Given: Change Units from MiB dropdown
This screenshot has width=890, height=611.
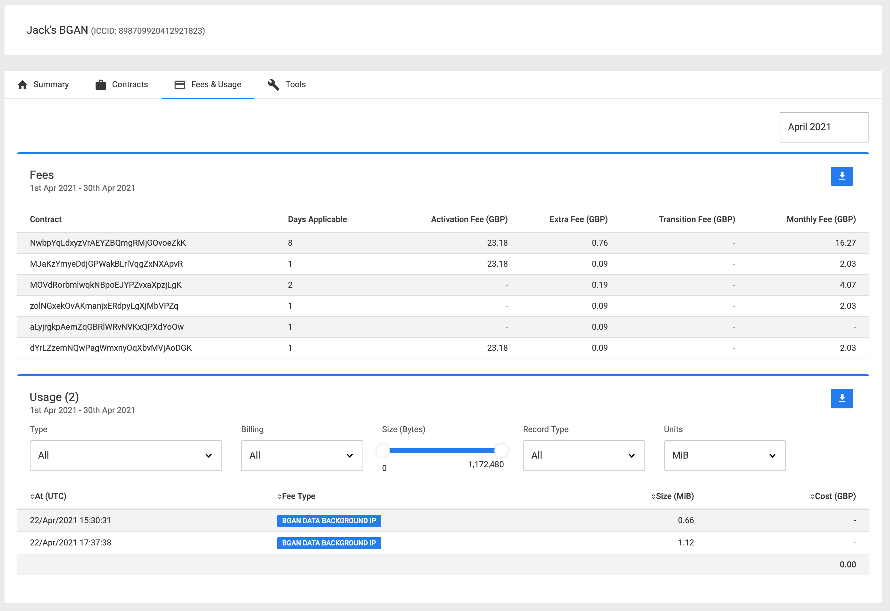Looking at the screenshot, I should coord(724,455).
